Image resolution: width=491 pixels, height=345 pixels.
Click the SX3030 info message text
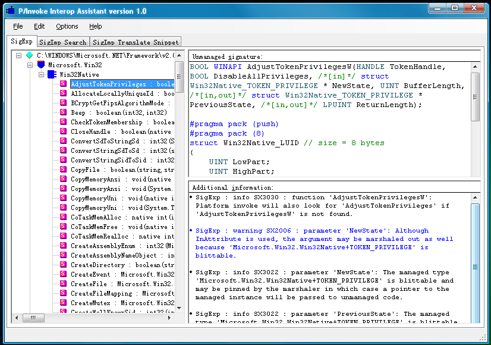point(322,206)
